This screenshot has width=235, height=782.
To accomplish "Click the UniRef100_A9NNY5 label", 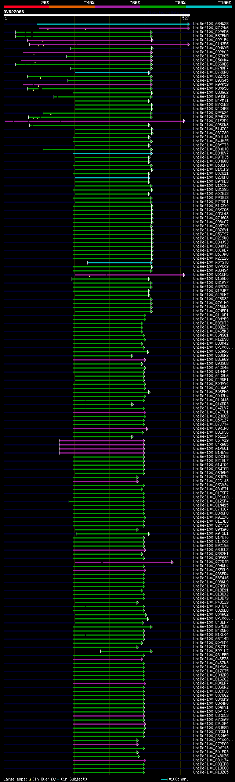I will point(211,48).
